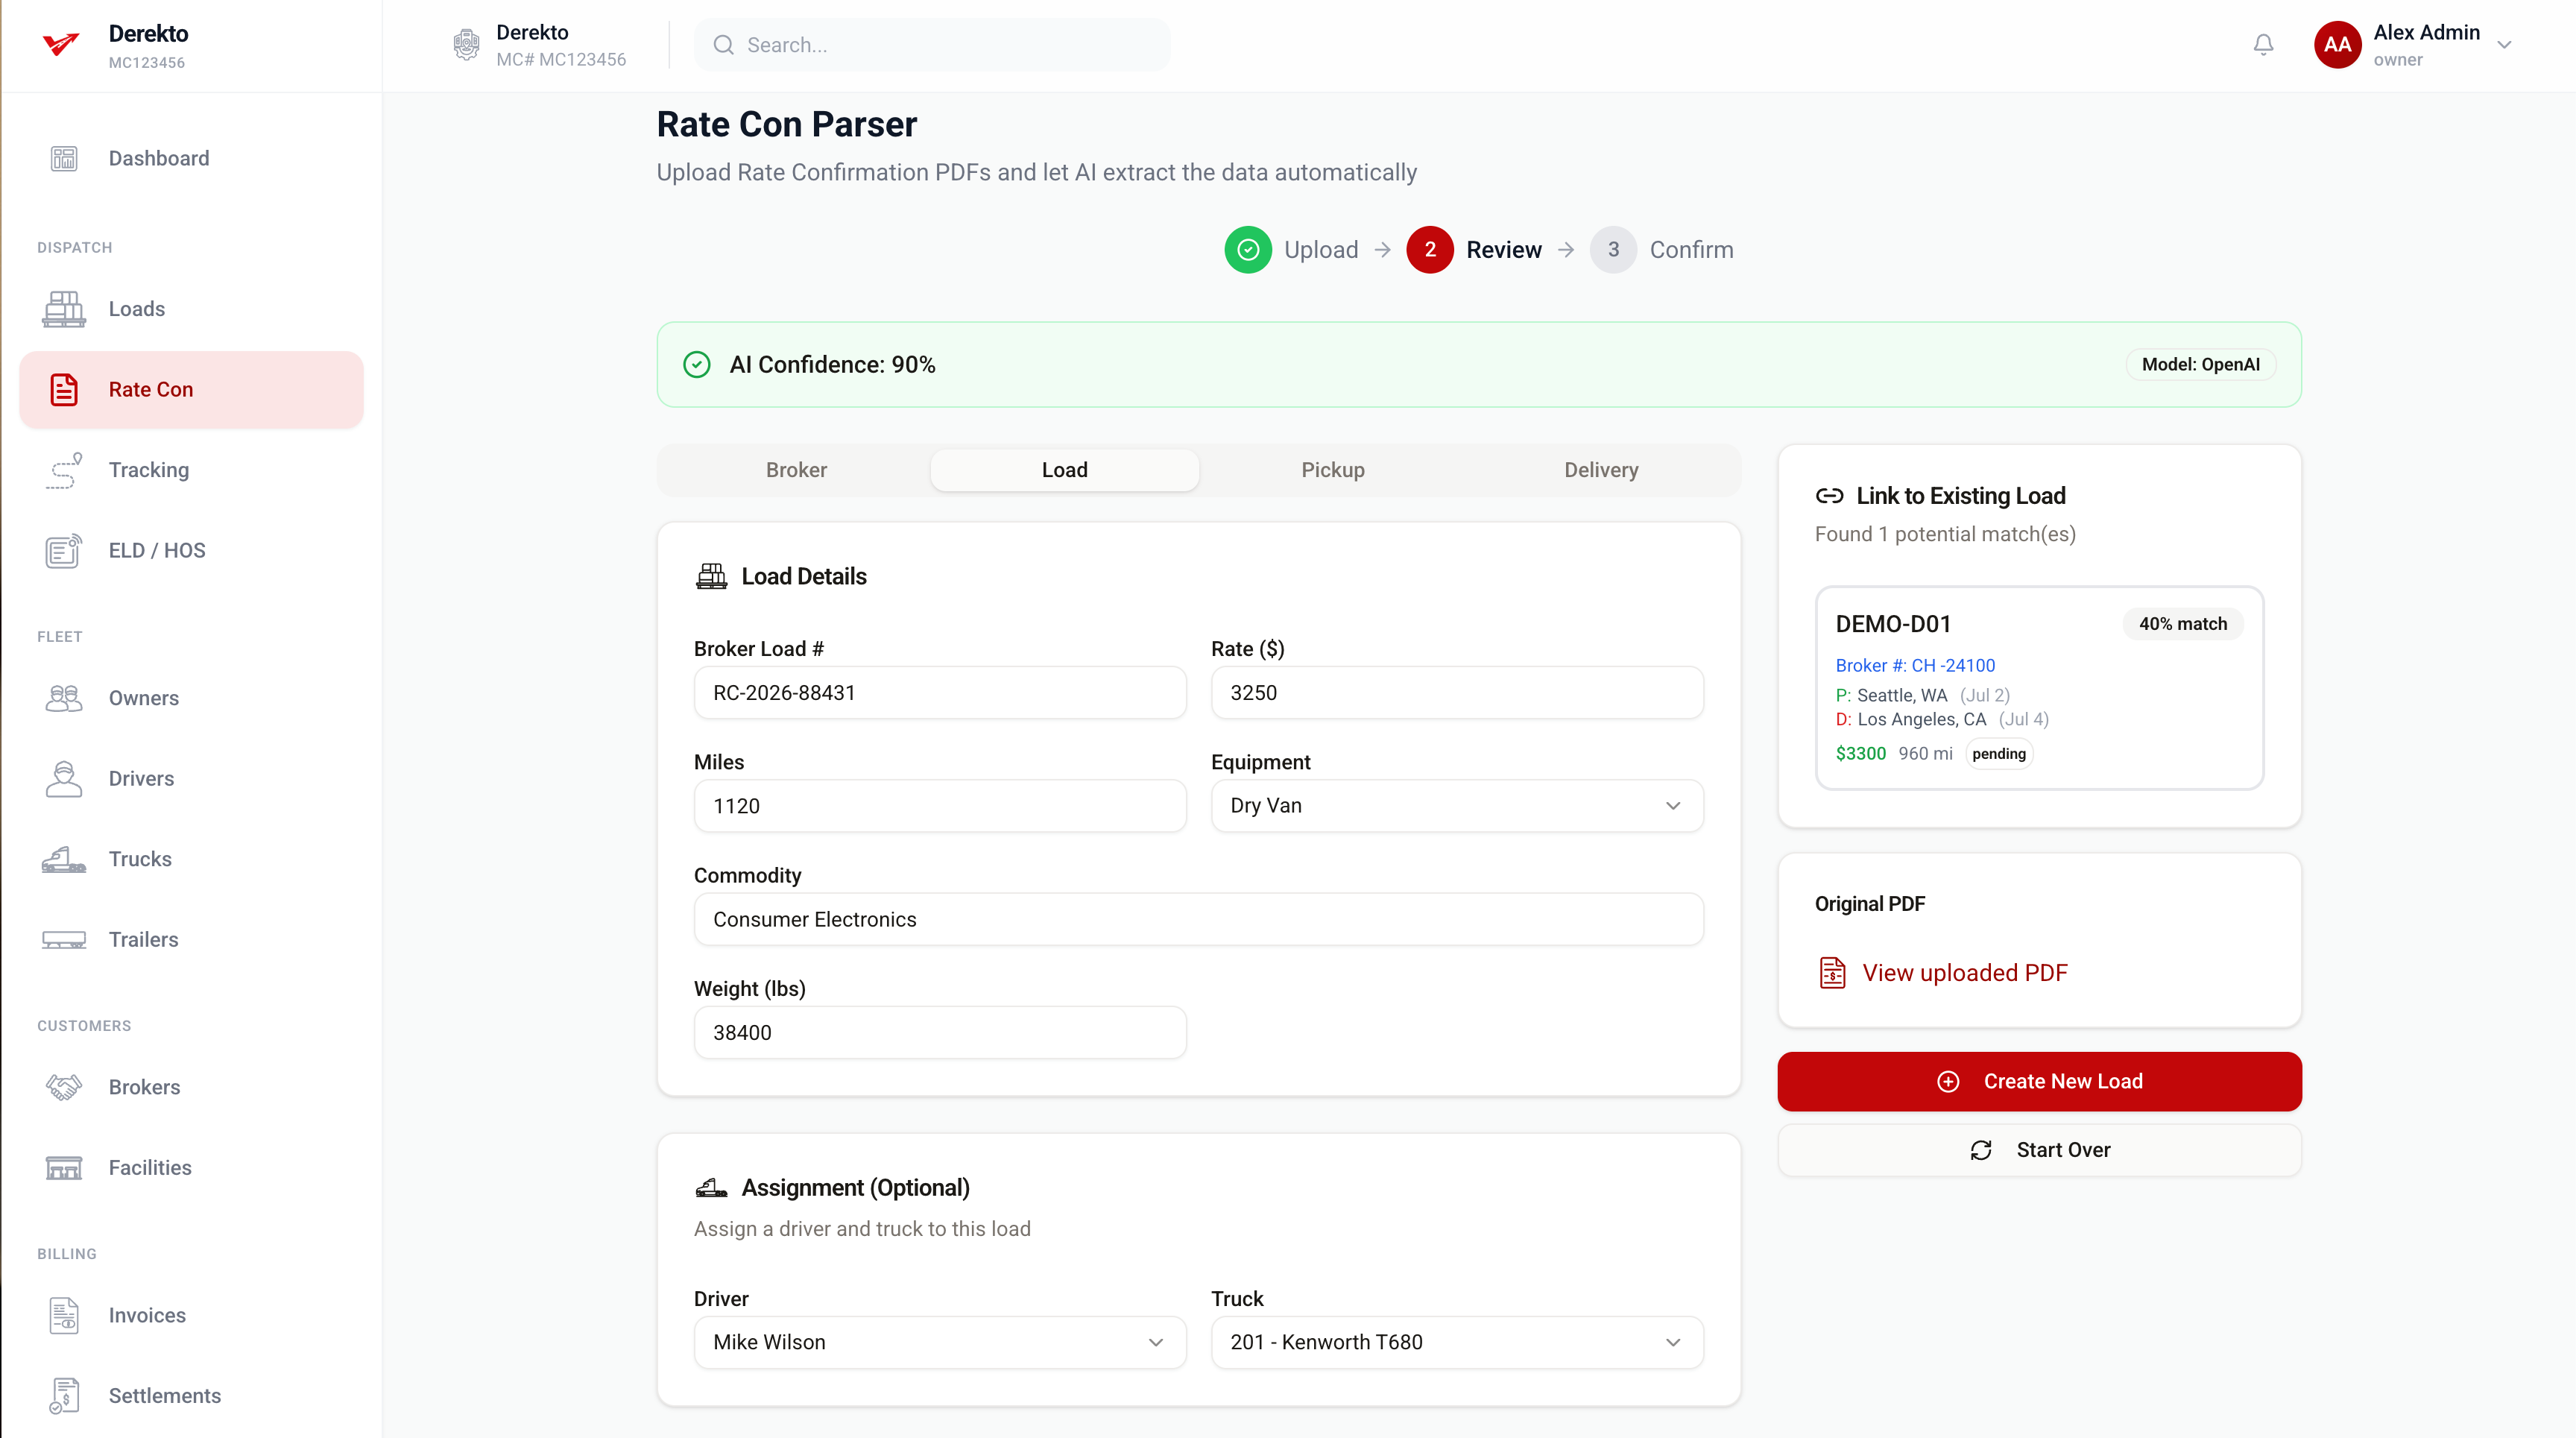2576x1438 pixels.
Task: Click Broker #: CH -24100 link
Action: (1914, 666)
